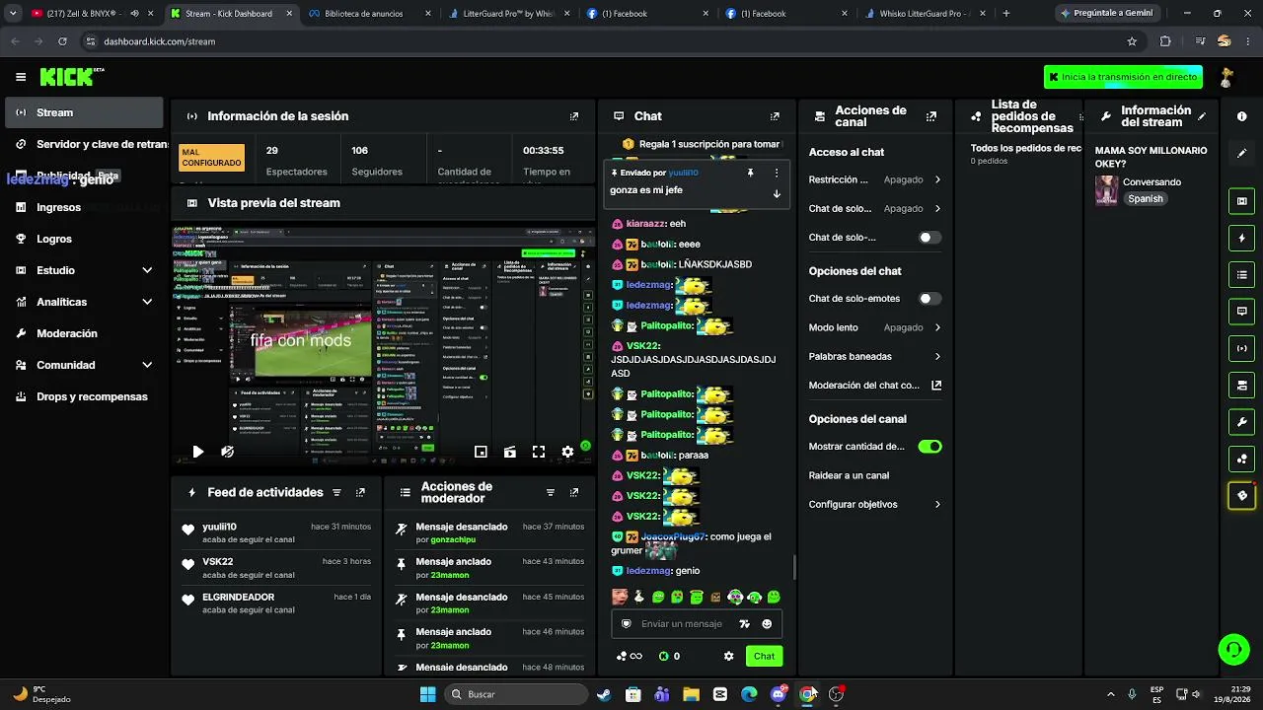
Task: Open the hamburger menu next to the Kick logo
Action: coord(21,77)
